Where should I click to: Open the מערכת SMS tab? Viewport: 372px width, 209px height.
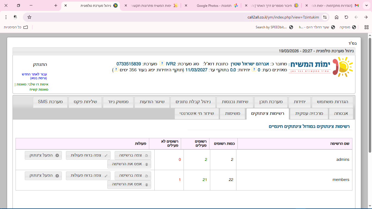pyautogui.click(x=50, y=102)
